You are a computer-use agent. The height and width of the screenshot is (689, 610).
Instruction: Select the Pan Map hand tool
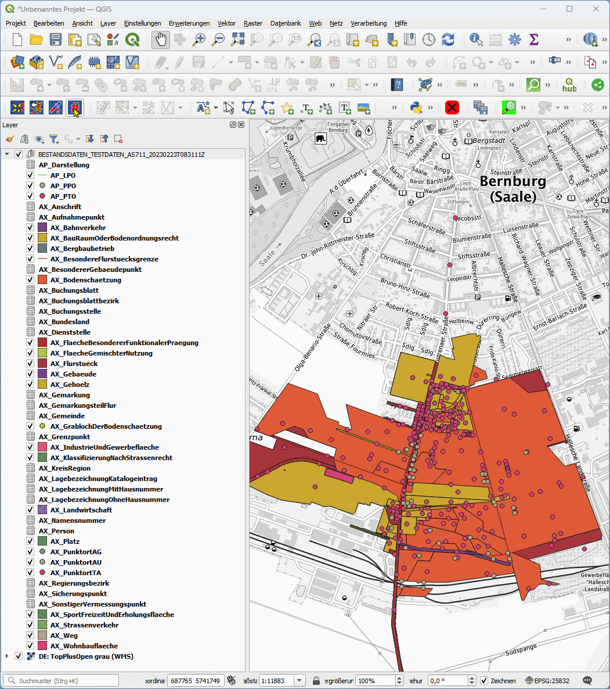161,40
